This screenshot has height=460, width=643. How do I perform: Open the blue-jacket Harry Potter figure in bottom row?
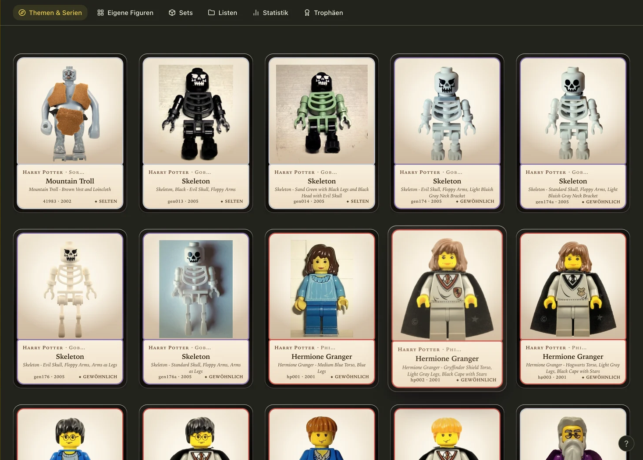pyautogui.click(x=70, y=435)
